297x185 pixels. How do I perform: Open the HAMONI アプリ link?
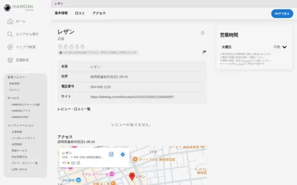pos(21,111)
